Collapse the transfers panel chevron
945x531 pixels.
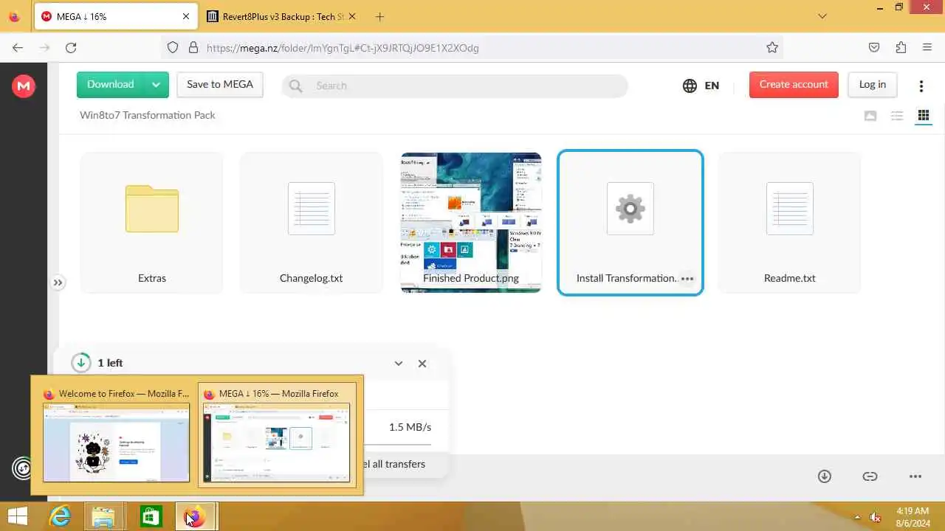coord(399,364)
